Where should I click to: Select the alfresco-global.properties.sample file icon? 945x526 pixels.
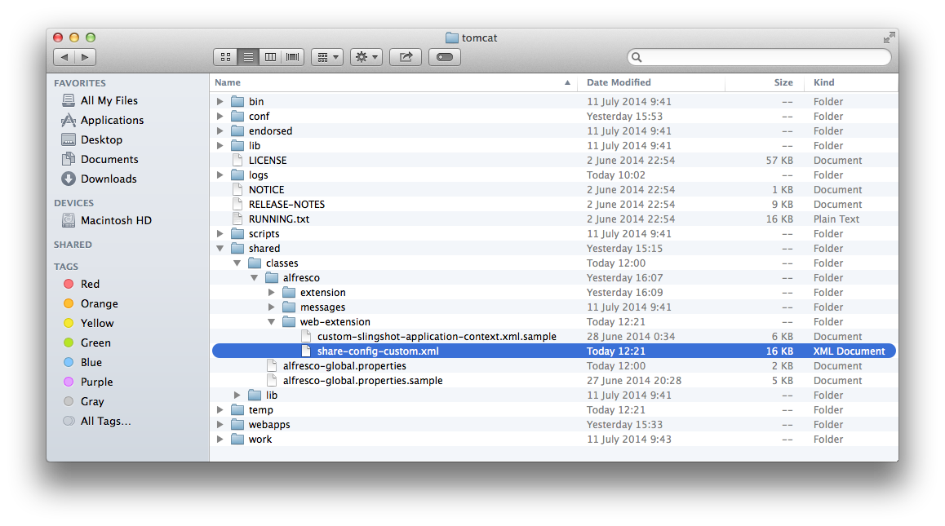click(272, 381)
